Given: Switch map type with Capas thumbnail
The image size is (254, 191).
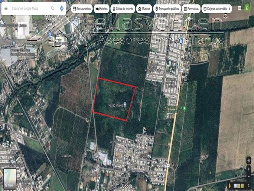Looking at the screenshot, I should click(x=10, y=178).
